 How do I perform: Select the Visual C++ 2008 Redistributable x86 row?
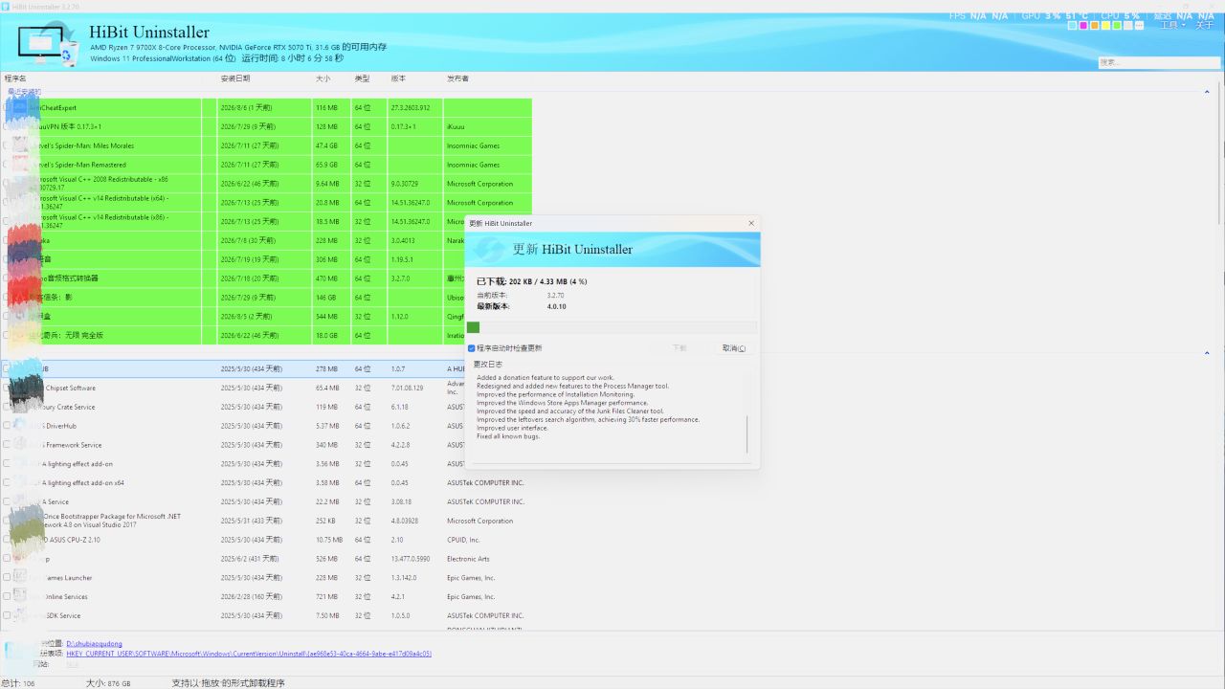pyautogui.click(x=266, y=184)
